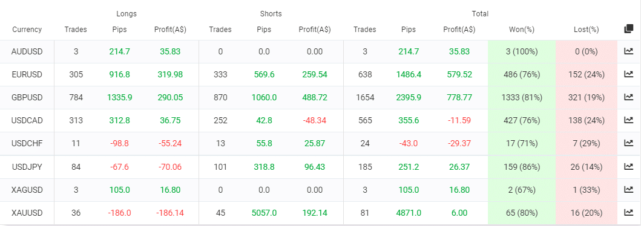Open the chart icon for USDJPY row
This screenshot has height=226, width=641.
(628, 167)
